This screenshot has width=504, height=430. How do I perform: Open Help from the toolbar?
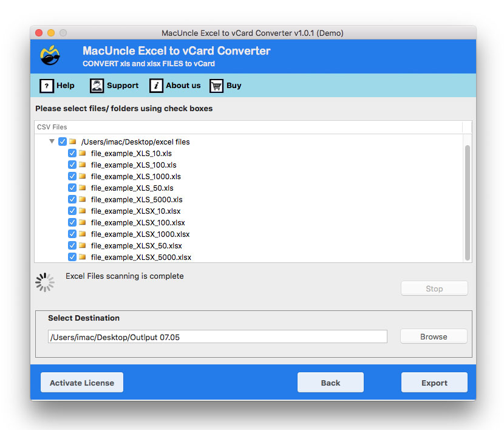65,86
